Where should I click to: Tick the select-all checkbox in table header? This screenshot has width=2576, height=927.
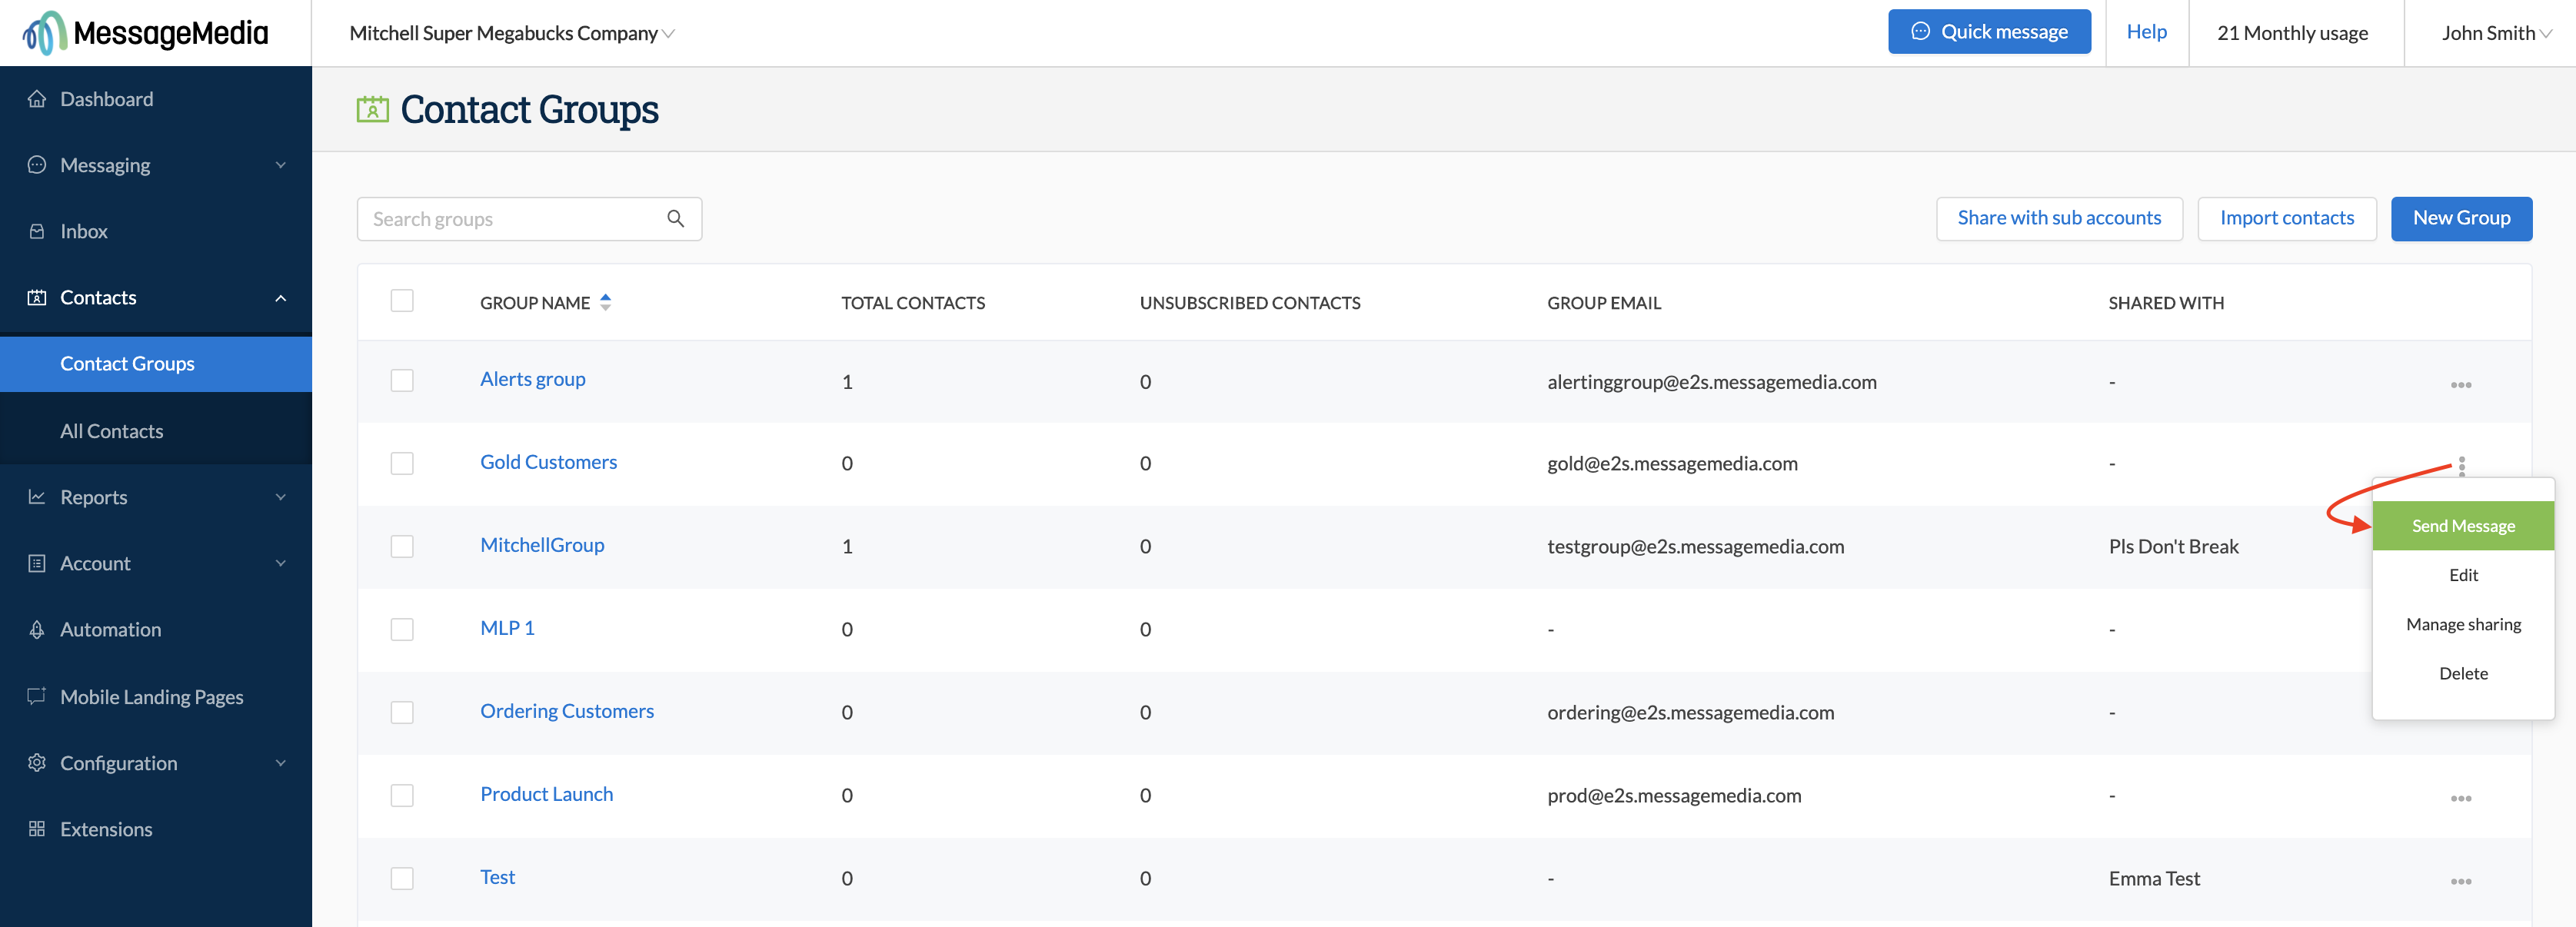(402, 301)
